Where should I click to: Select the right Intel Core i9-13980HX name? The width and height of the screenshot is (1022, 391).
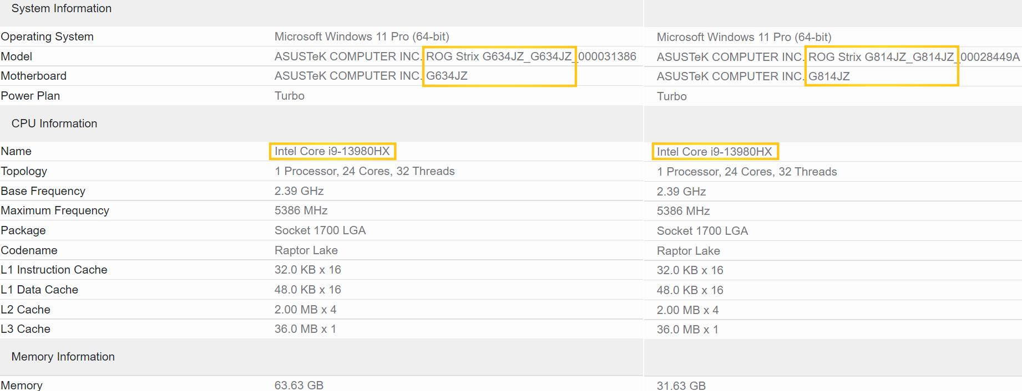[714, 152]
